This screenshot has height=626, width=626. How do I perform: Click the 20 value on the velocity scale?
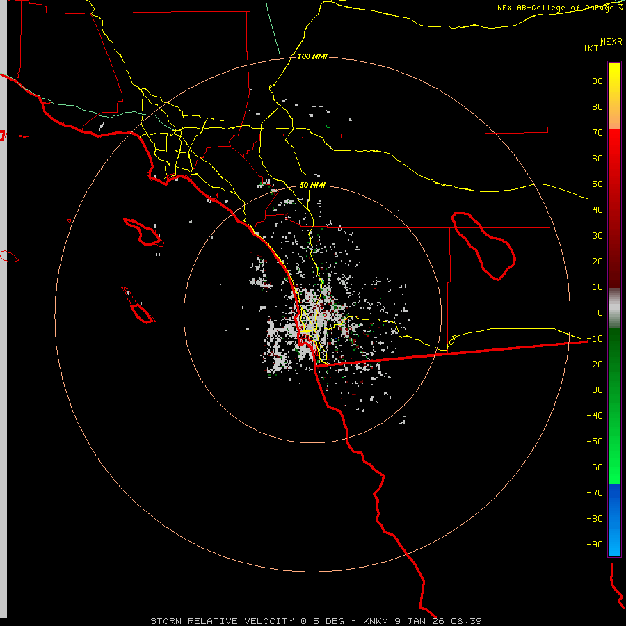[597, 261]
